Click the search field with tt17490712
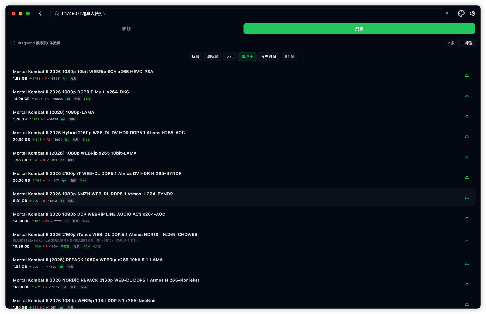486x314 pixels. tap(246, 13)
